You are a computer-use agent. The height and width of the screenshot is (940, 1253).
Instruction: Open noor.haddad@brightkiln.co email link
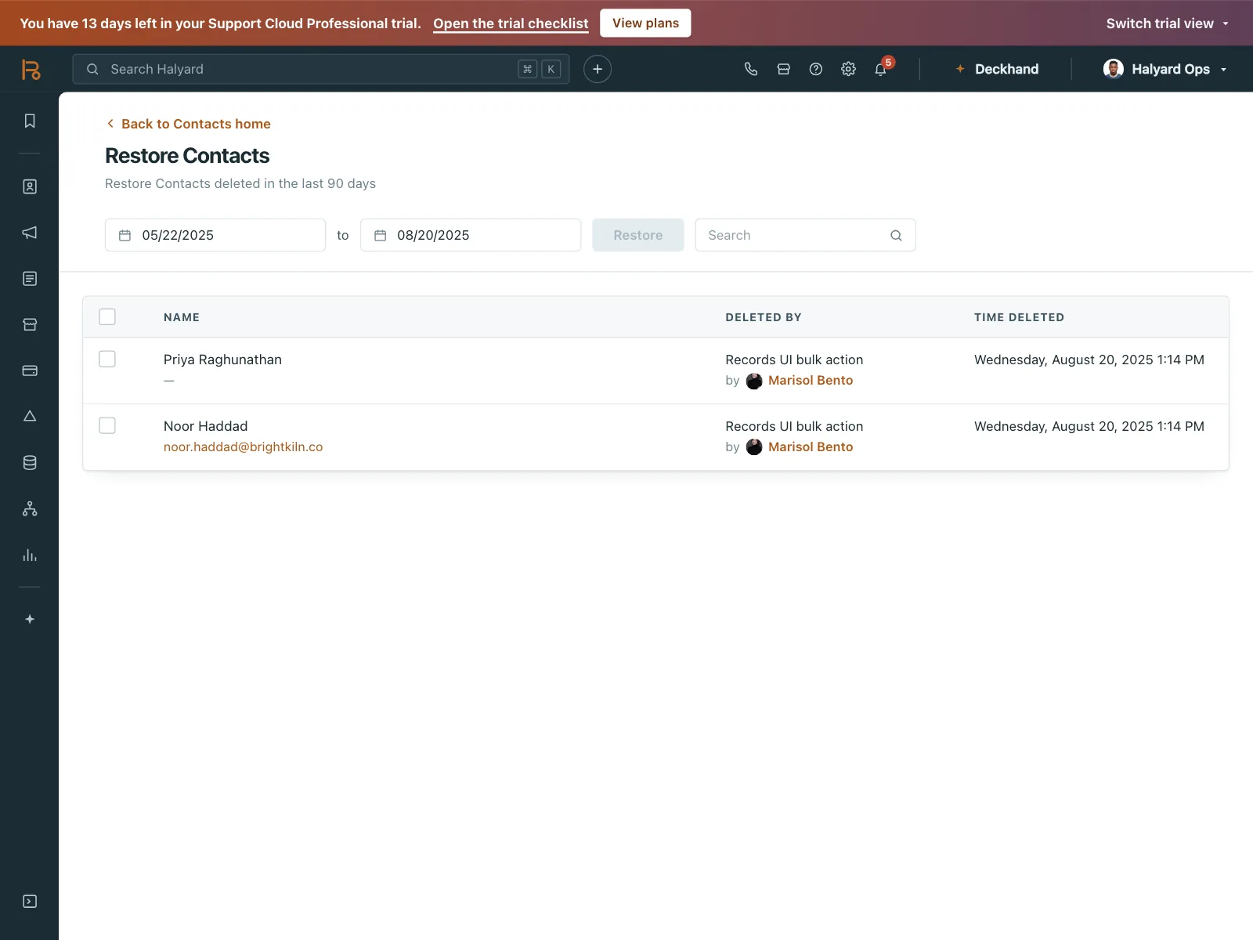(243, 446)
